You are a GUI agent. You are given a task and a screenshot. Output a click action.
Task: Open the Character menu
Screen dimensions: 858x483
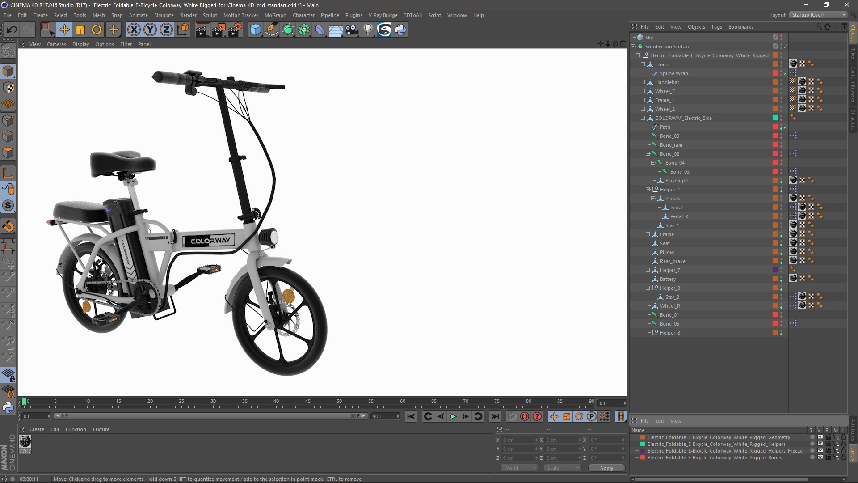pos(303,15)
